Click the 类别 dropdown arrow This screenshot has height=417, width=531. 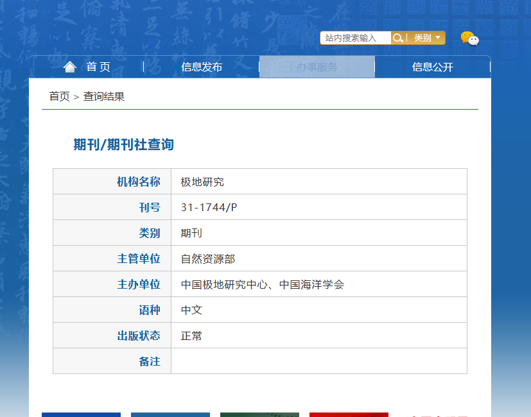[x=438, y=38]
